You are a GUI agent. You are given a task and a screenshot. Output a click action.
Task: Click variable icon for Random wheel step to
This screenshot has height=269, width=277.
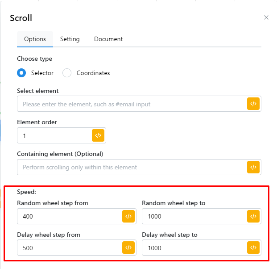253,216
